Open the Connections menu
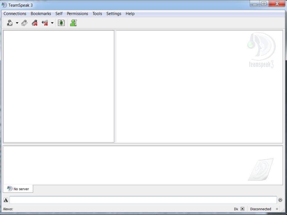This screenshot has width=287, height=215. click(x=15, y=14)
